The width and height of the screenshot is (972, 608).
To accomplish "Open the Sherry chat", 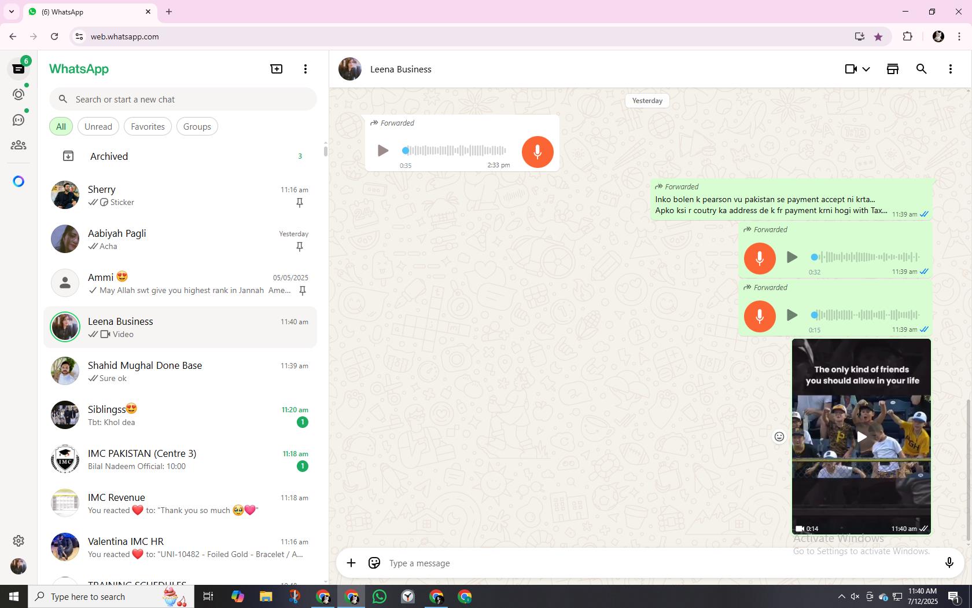I will (x=180, y=196).
